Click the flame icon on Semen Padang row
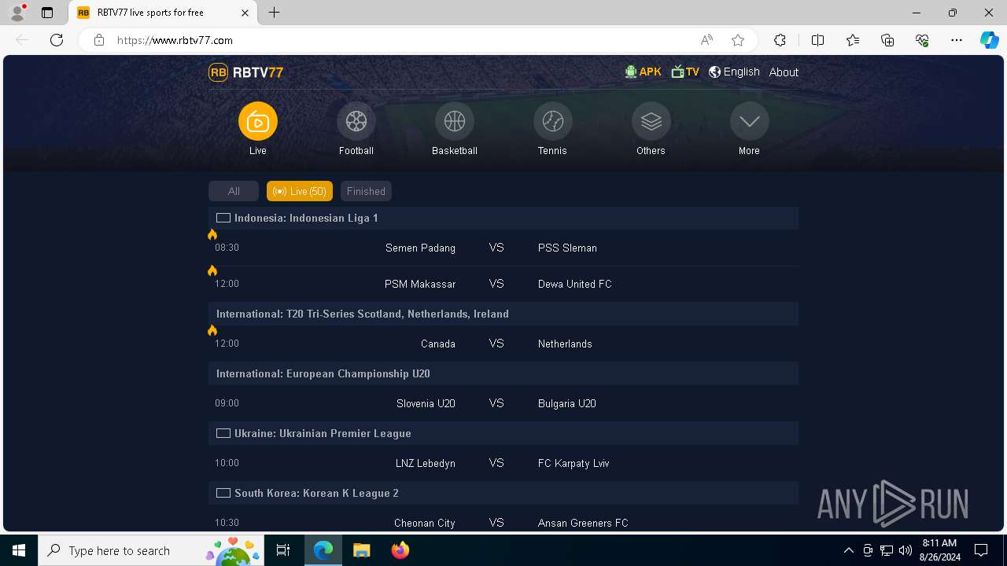This screenshot has width=1007, height=566. 212,234
